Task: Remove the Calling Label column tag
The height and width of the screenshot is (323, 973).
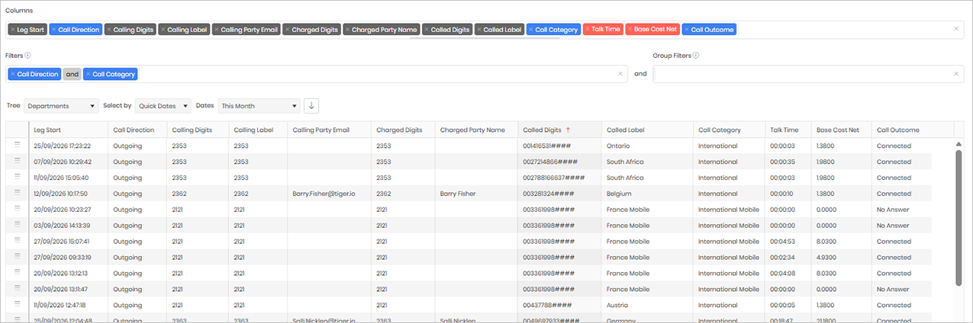Action: pyautogui.click(x=163, y=30)
